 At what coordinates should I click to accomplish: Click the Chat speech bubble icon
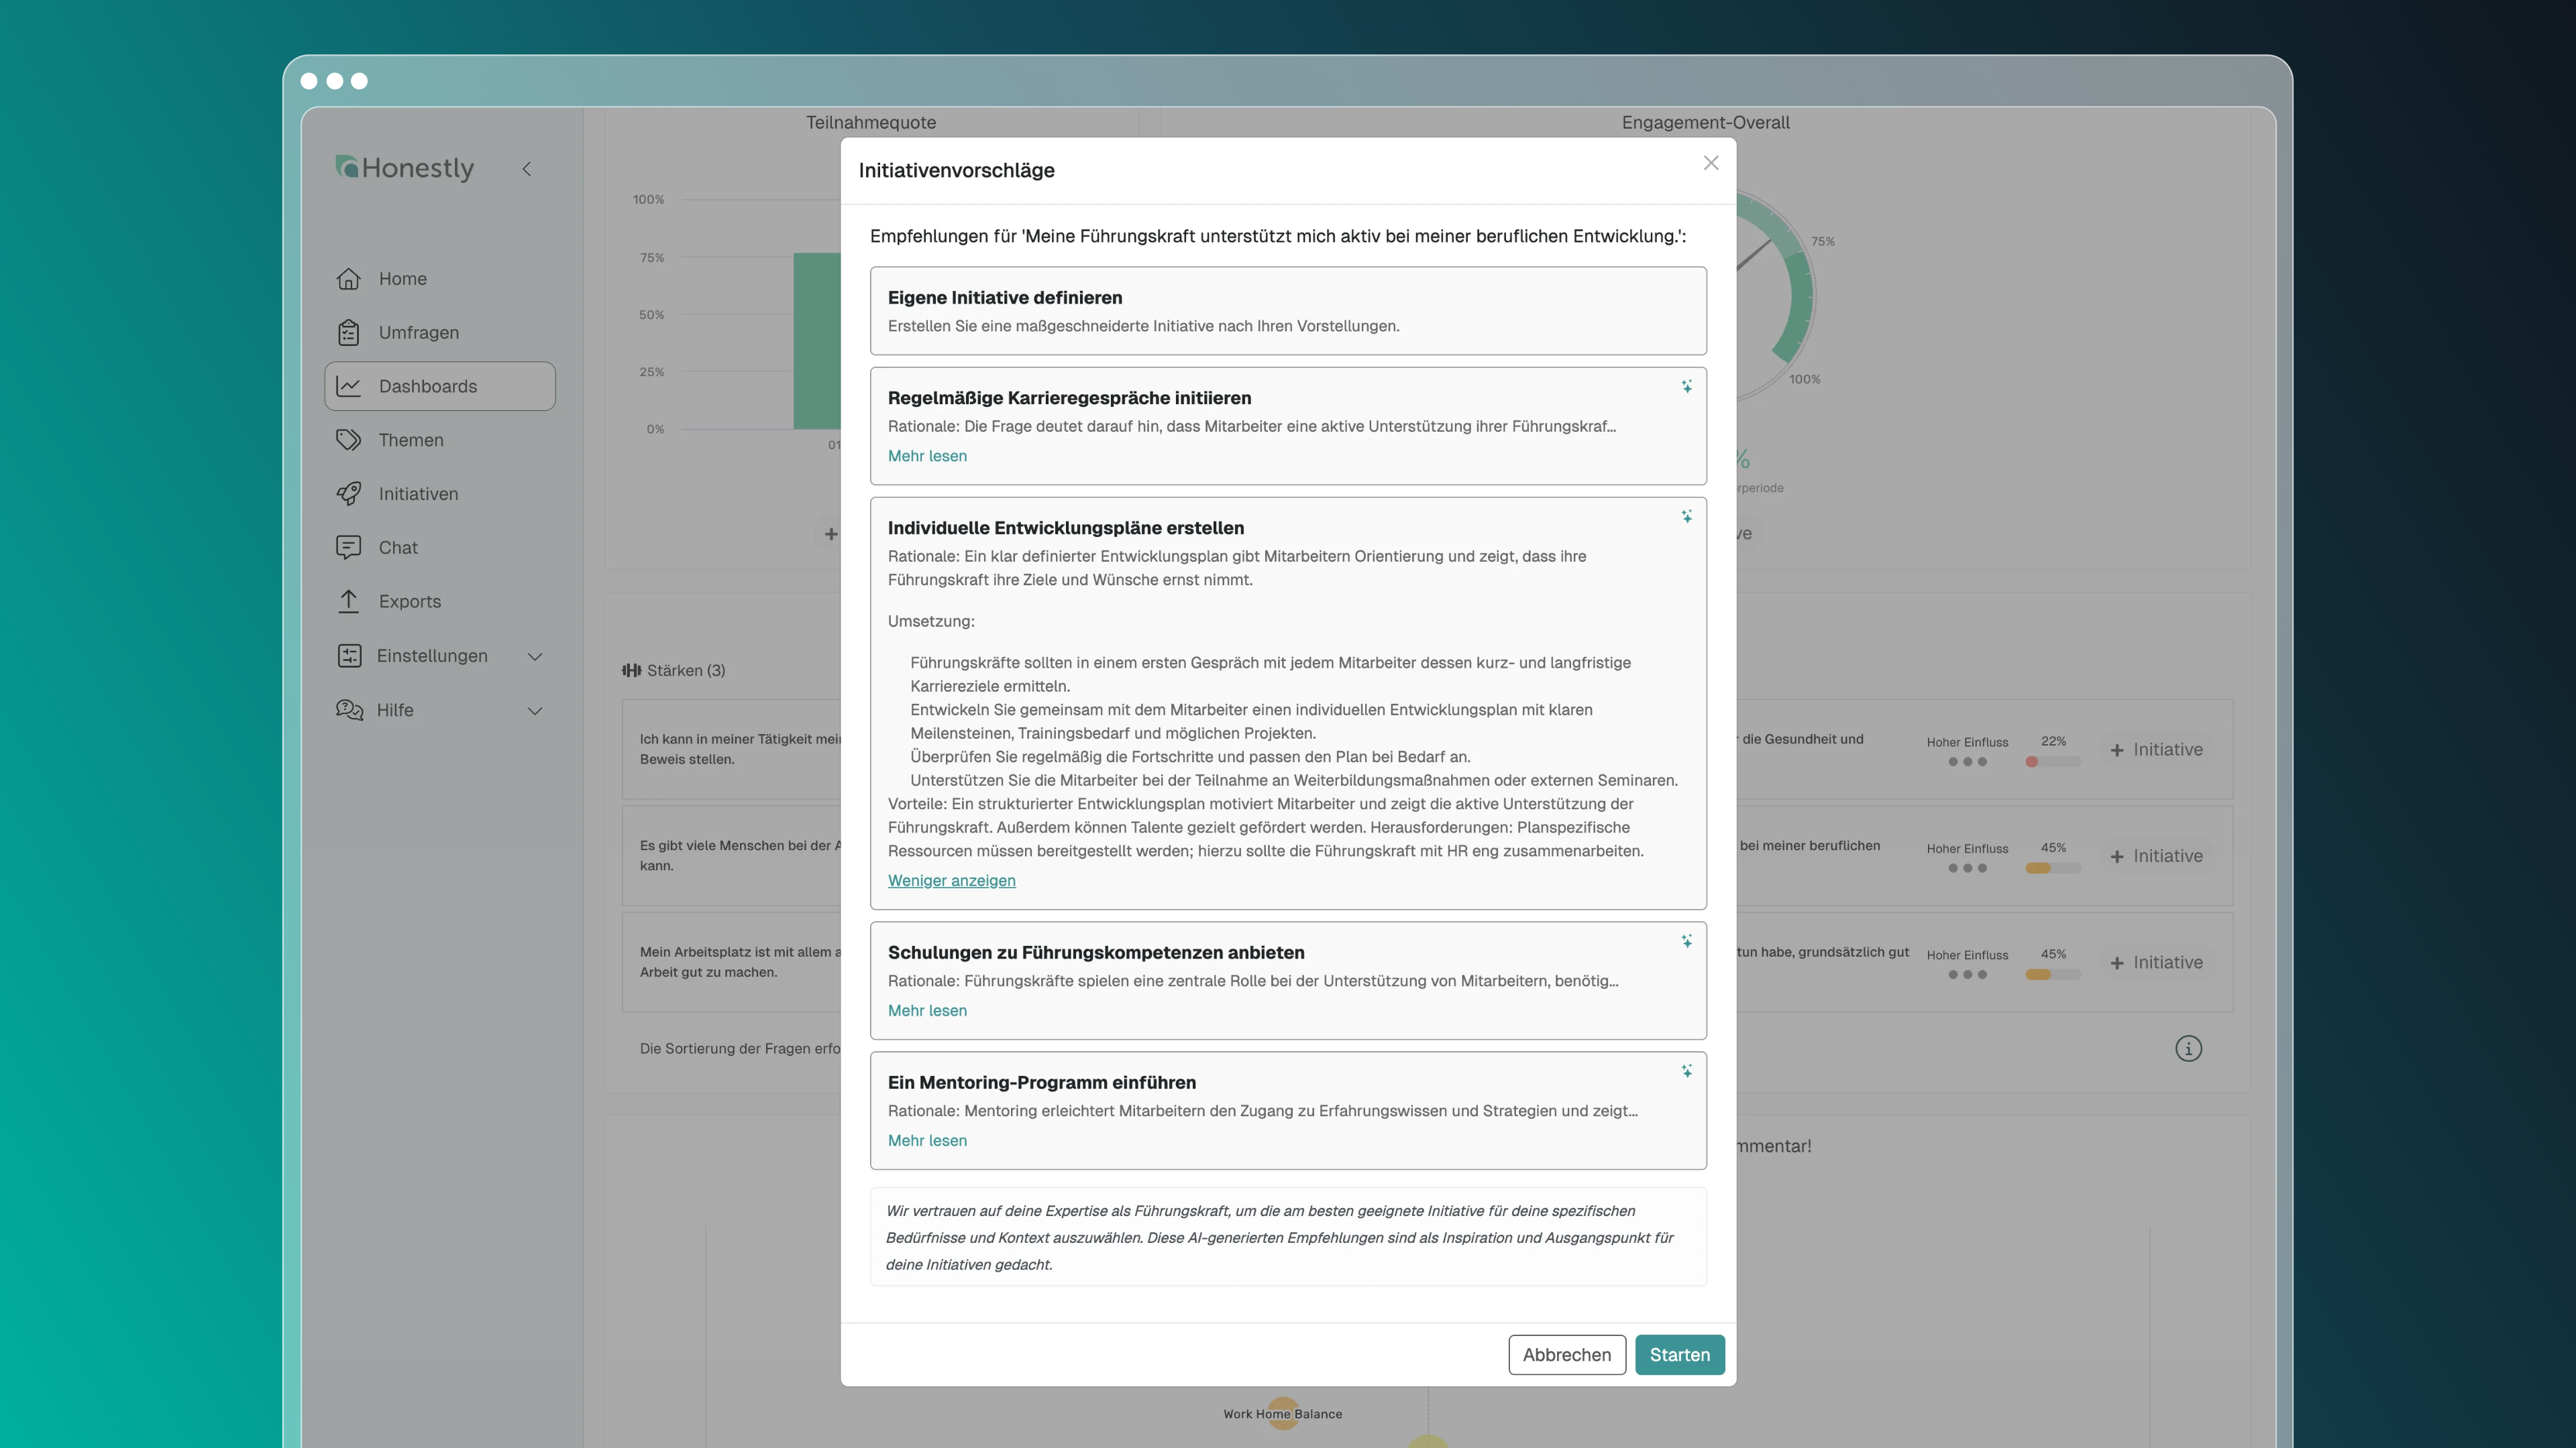pyautogui.click(x=348, y=548)
